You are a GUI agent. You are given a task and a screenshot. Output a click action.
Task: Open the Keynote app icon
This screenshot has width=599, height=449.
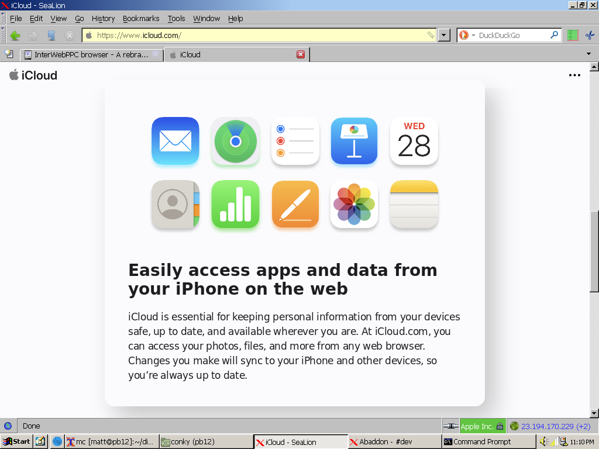[354, 141]
